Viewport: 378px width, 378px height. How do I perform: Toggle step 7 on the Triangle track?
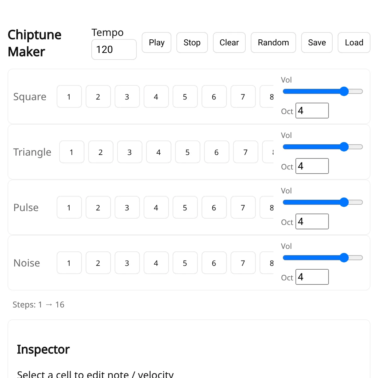tap(245, 152)
